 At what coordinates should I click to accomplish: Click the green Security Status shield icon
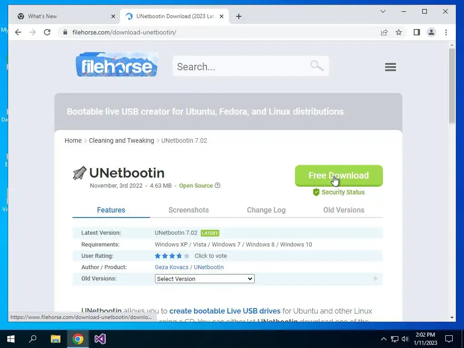click(x=316, y=192)
